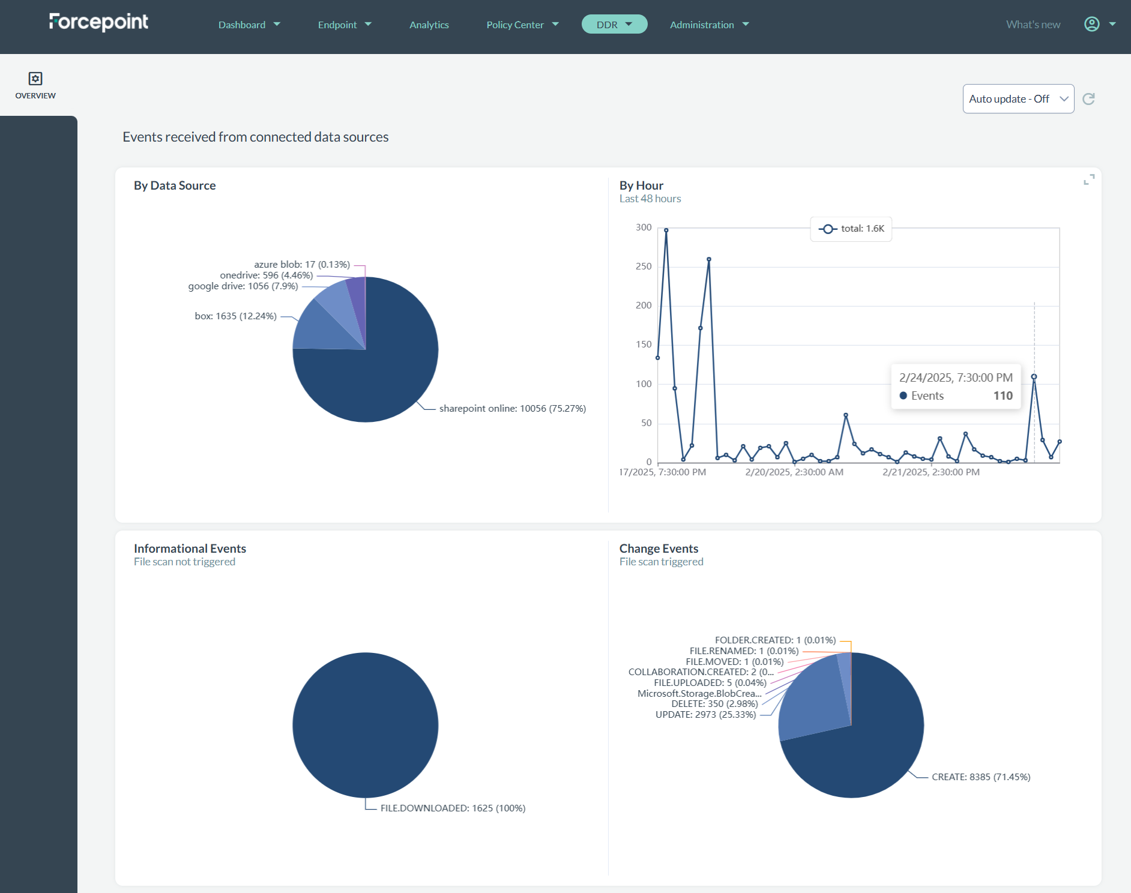The width and height of the screenshot is (1131, 893).
Task: Expand the DDR menu
Action: tap(614, 25)
